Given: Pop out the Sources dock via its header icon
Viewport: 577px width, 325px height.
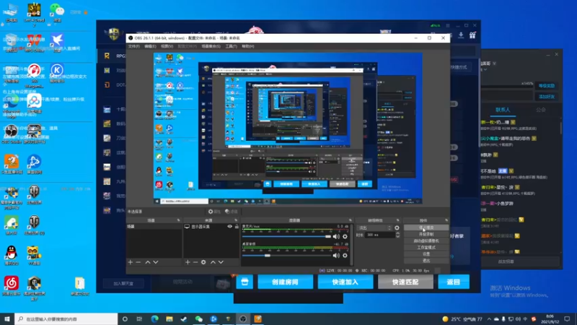Looking at the screenshot, I should [x=236, y=220].
